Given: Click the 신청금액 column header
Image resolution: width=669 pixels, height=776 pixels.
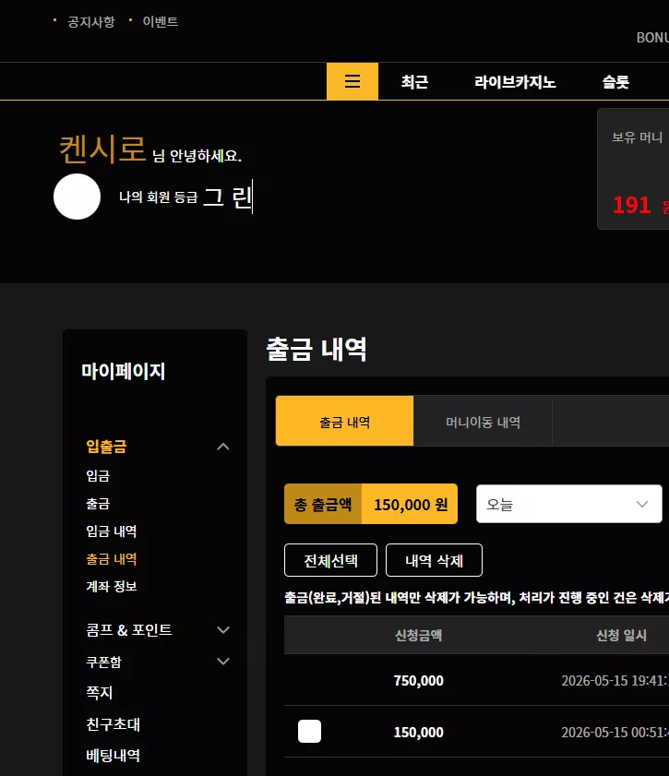Looking at the screenshot, I should 419,635.
